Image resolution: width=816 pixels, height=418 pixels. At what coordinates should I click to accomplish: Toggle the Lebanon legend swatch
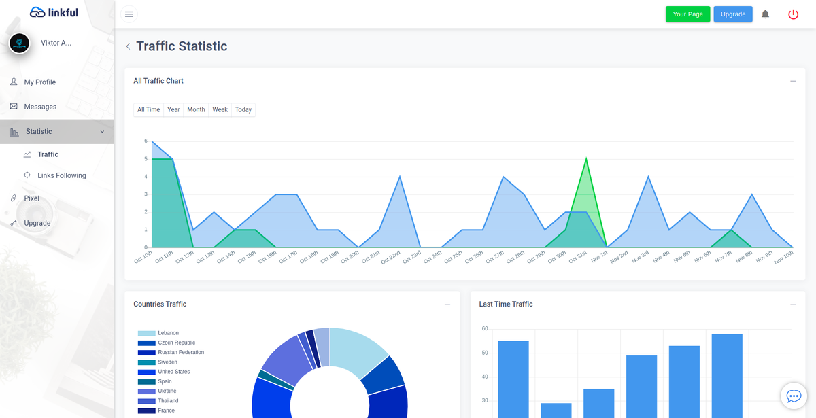[x=146, y=333]
